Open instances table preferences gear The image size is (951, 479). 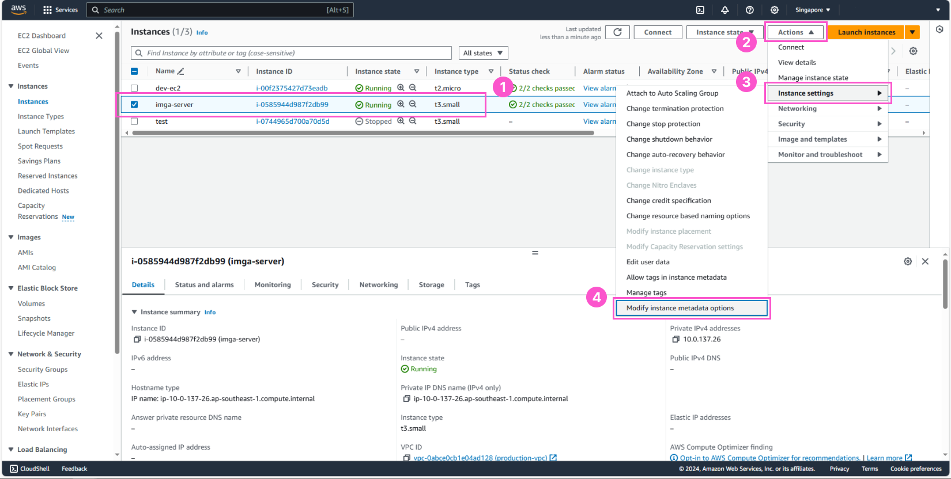click(x=914, y=51)
